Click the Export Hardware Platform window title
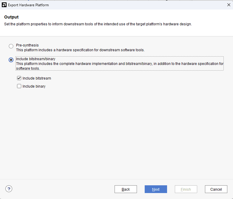This screenshot has height=199, width=233. pos(28,5)
